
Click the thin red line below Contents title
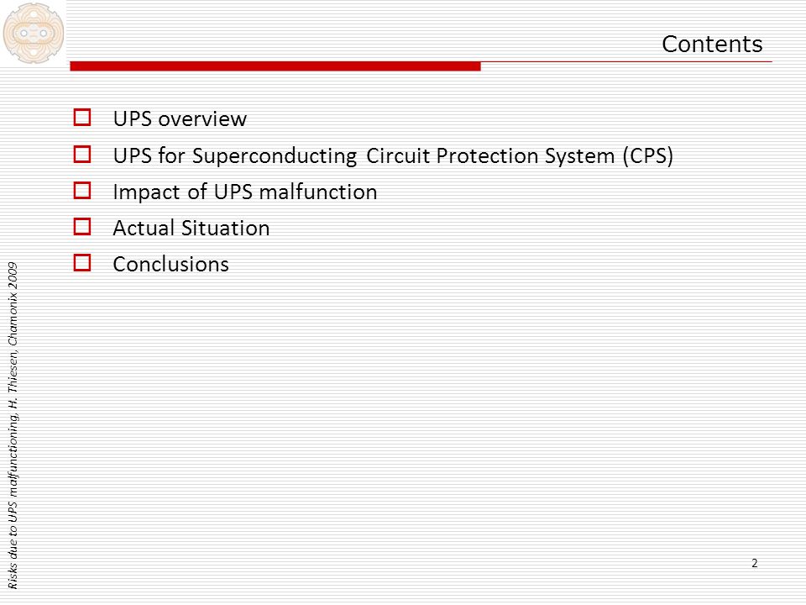pyautogui.click(x=626, y=61)
